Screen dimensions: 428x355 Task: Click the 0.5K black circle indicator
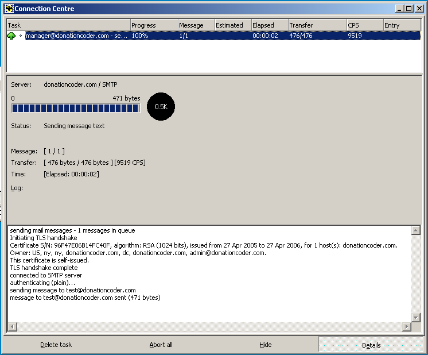coord(161,107)
